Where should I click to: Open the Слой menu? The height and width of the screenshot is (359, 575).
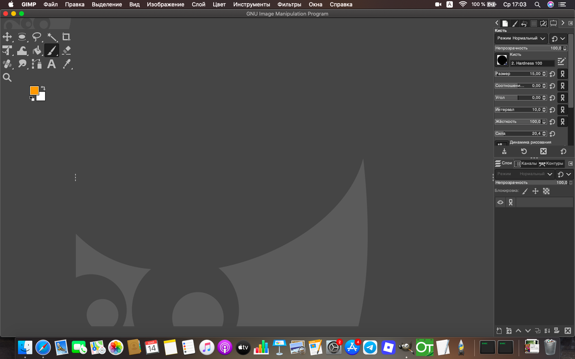coord(198,4)
